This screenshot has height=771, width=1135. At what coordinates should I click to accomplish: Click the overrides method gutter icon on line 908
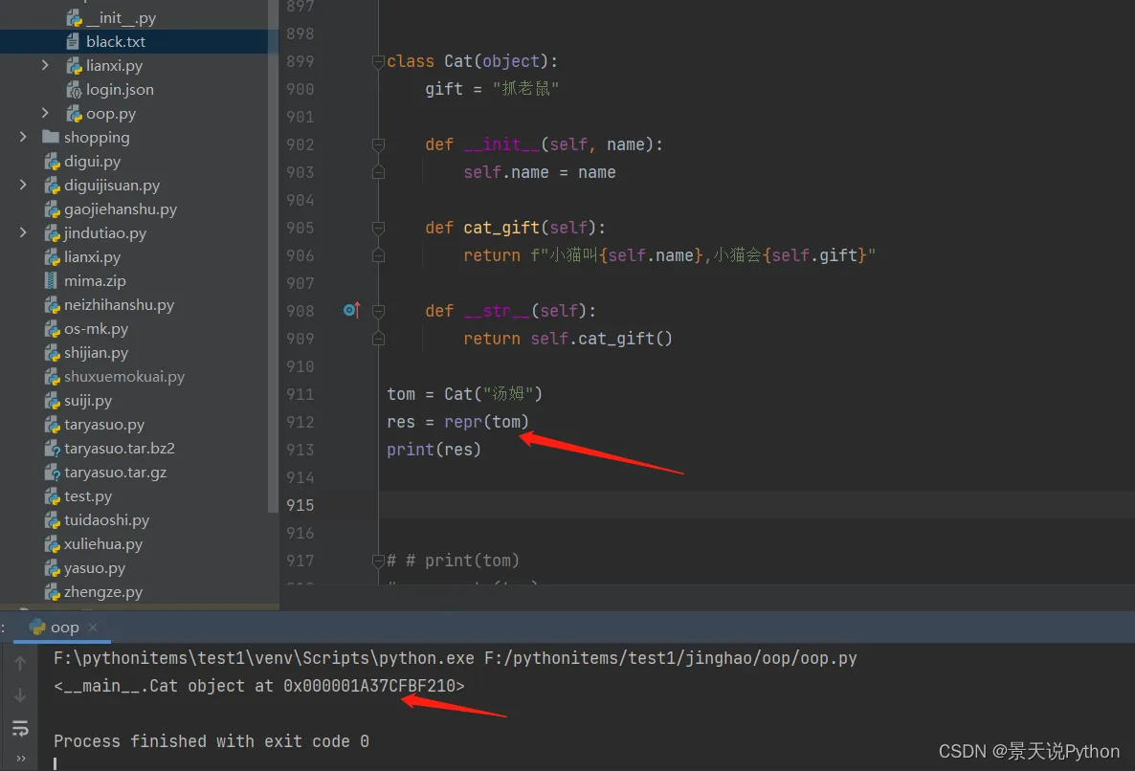350,310
